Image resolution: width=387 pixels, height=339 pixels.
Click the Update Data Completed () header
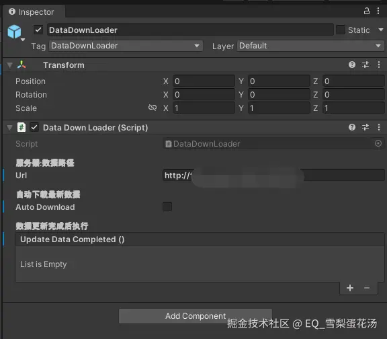click(x=200, y=239)
